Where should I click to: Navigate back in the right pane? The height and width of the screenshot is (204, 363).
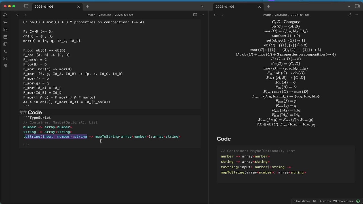click(215, 15)
